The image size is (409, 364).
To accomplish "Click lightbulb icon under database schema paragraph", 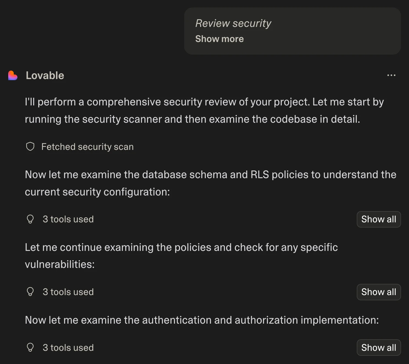I will point(30,219).
